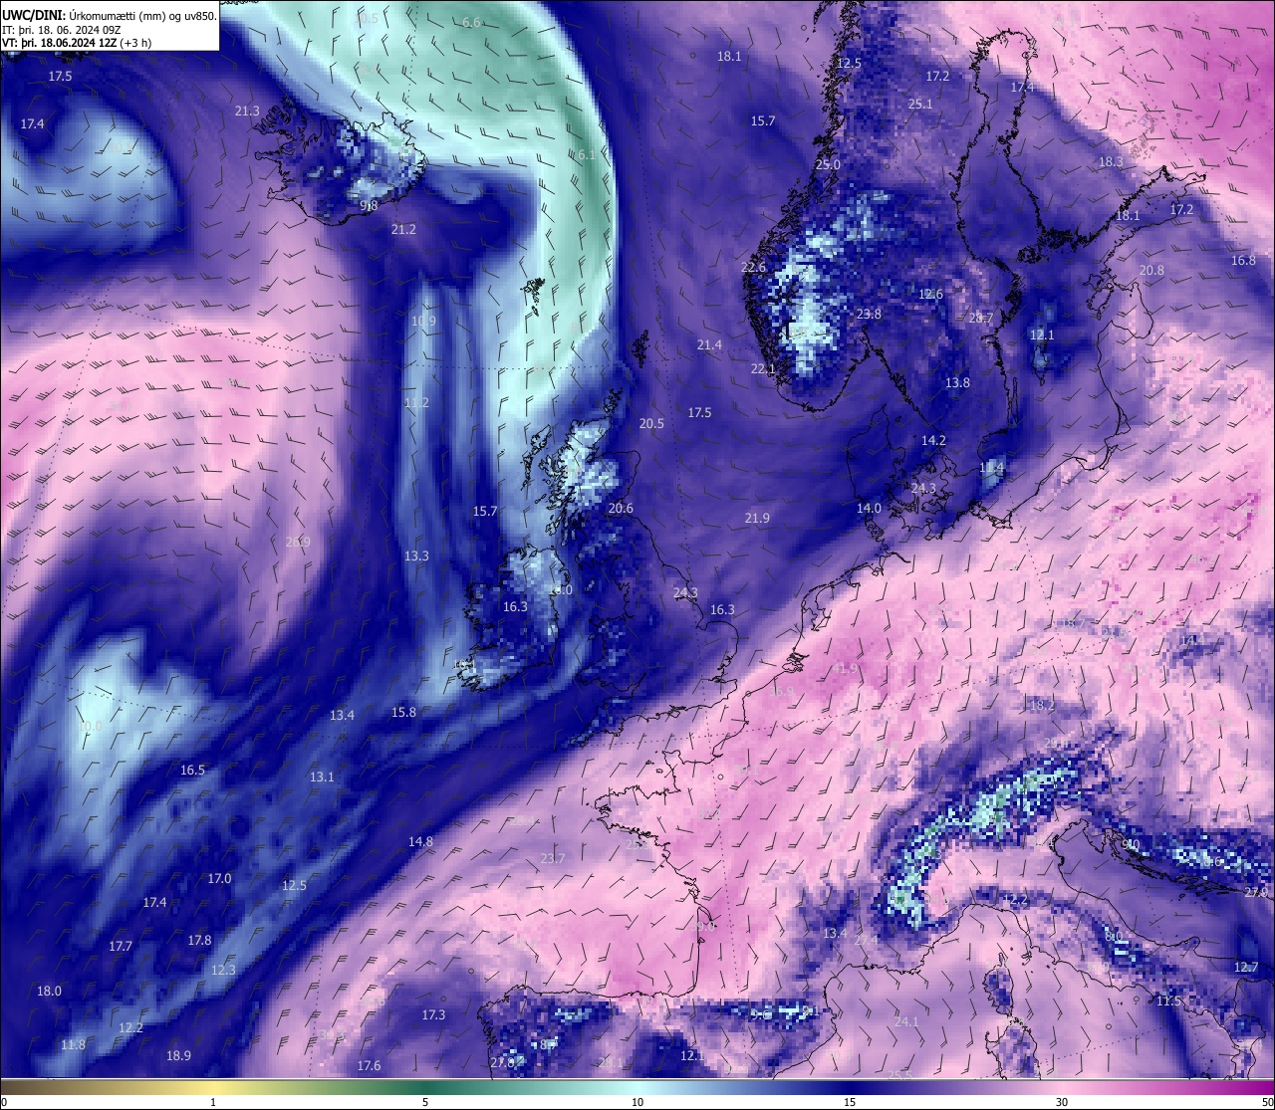The height and width of the screenshot is (1110, 1275).
Task: Click the value 17.8 in the southwest Atlantic
Action: [199, 940]
